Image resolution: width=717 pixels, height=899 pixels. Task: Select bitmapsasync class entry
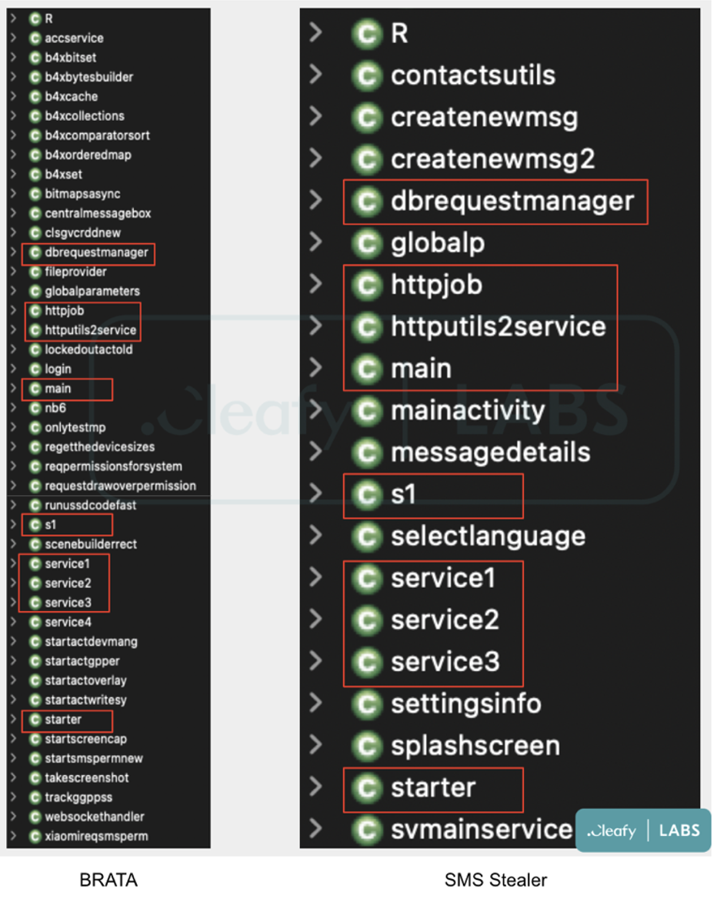82,194
